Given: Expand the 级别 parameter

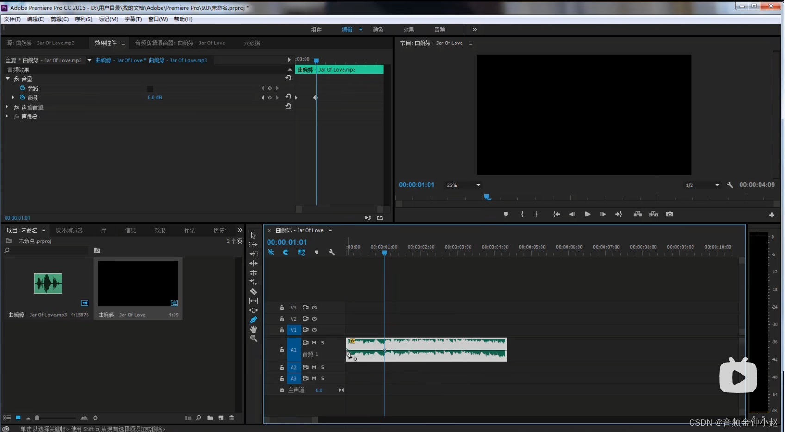Looking at the screenshot, I should 13,97.
